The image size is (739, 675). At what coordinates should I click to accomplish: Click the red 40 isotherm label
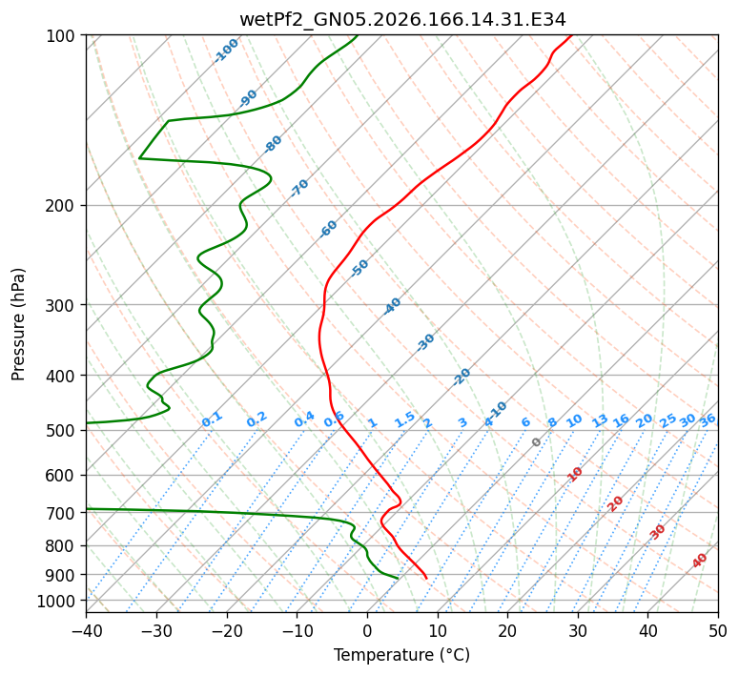point(699,561)
